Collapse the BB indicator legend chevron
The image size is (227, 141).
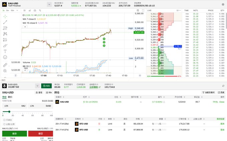click(25, 70)
